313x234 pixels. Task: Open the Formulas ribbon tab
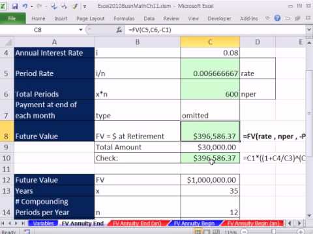[124, 19]
